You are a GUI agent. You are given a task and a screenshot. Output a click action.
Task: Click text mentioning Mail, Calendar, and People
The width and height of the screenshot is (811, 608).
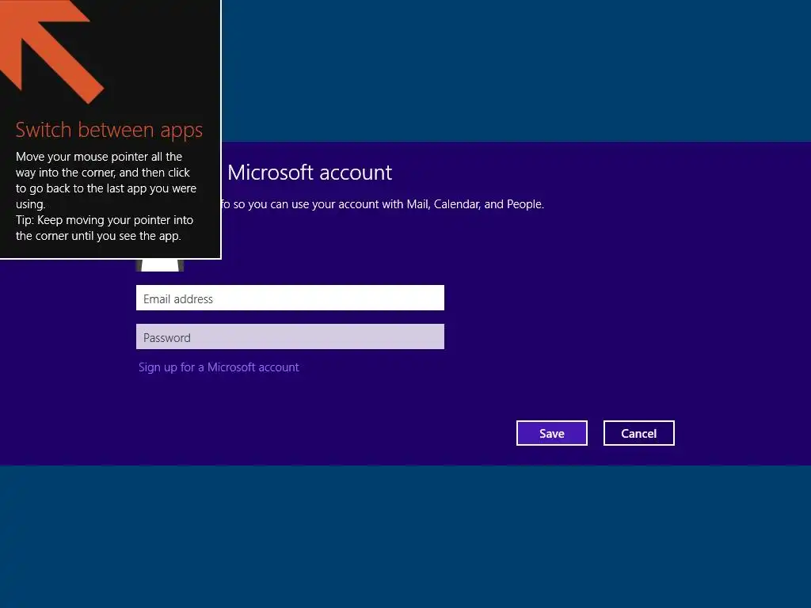coord(383,204)
